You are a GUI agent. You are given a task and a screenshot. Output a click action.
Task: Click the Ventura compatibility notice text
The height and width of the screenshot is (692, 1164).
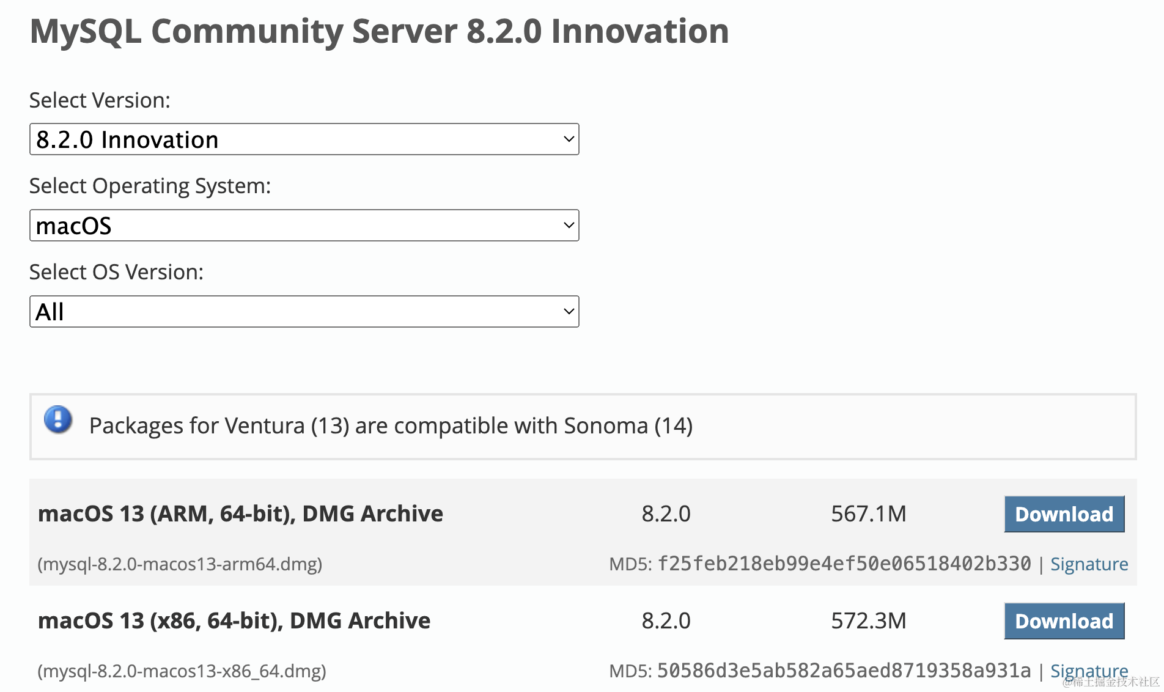(x=391, y=425)
